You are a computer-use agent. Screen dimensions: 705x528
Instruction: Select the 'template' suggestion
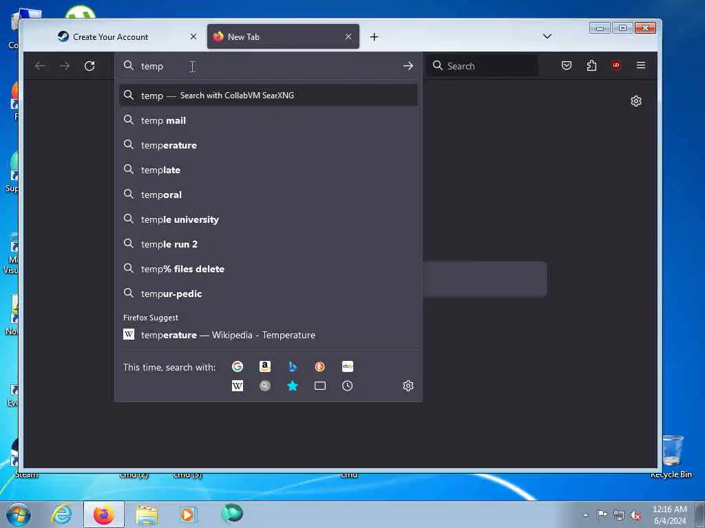[x=268, y=170]
